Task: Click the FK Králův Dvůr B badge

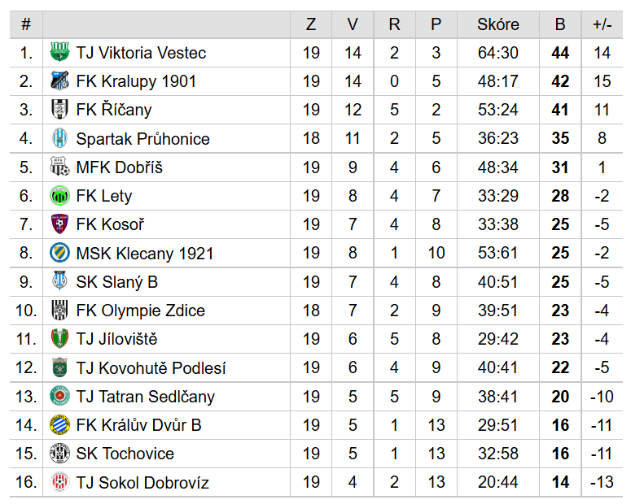Action: pos(59,425)
